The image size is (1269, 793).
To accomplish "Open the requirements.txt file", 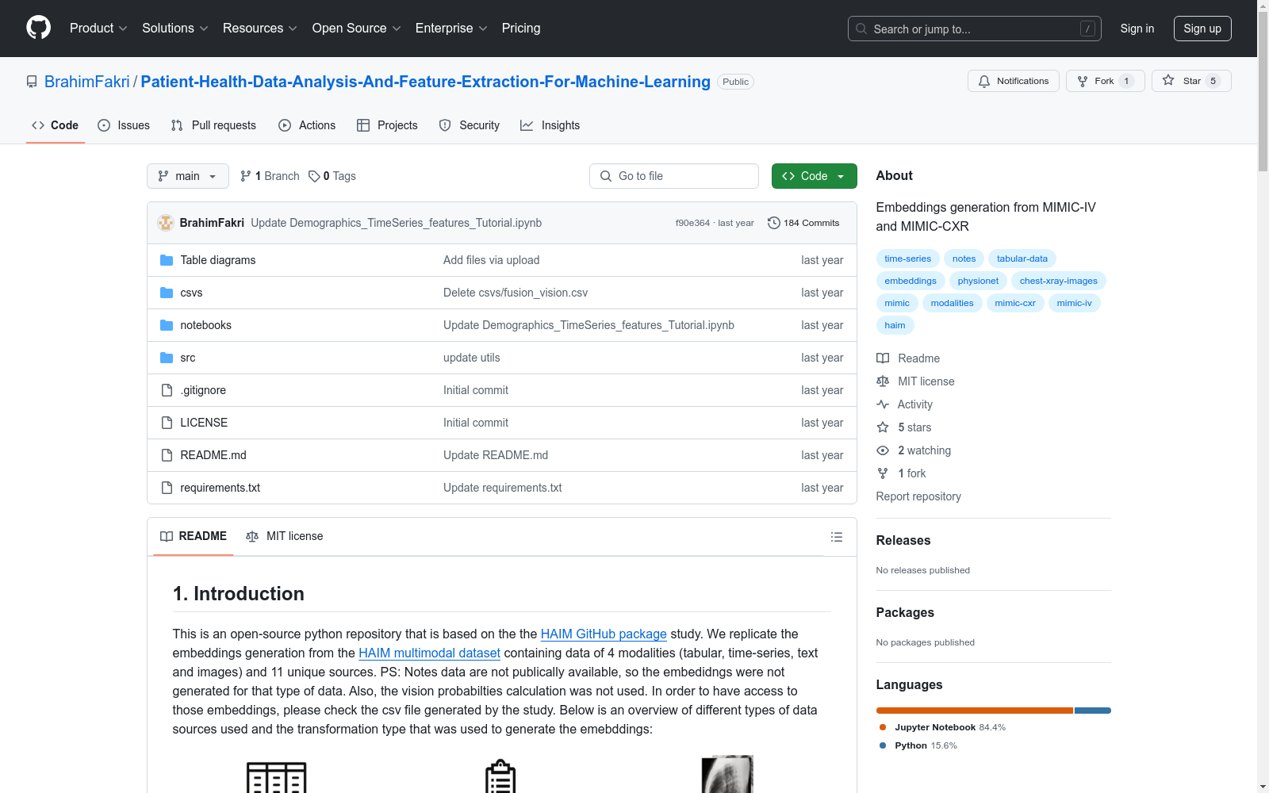I will tap(220, 488).
